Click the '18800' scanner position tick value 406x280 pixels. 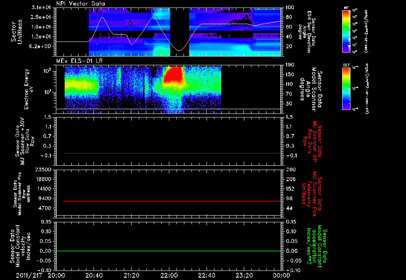[44, 179]
